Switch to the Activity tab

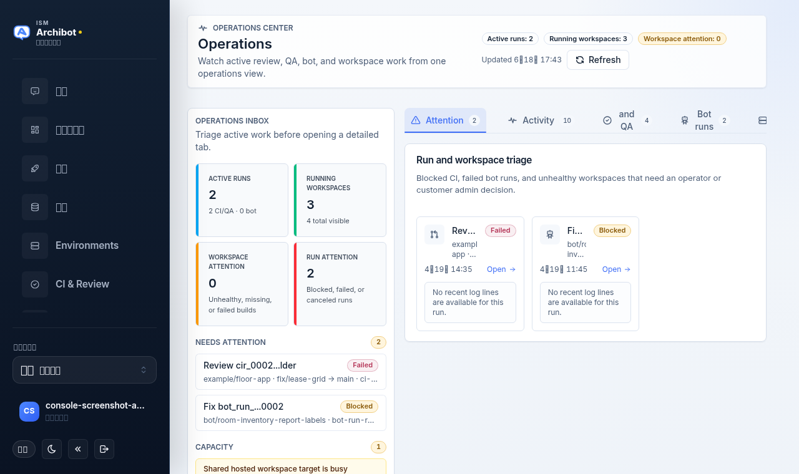tap(539, 120)
